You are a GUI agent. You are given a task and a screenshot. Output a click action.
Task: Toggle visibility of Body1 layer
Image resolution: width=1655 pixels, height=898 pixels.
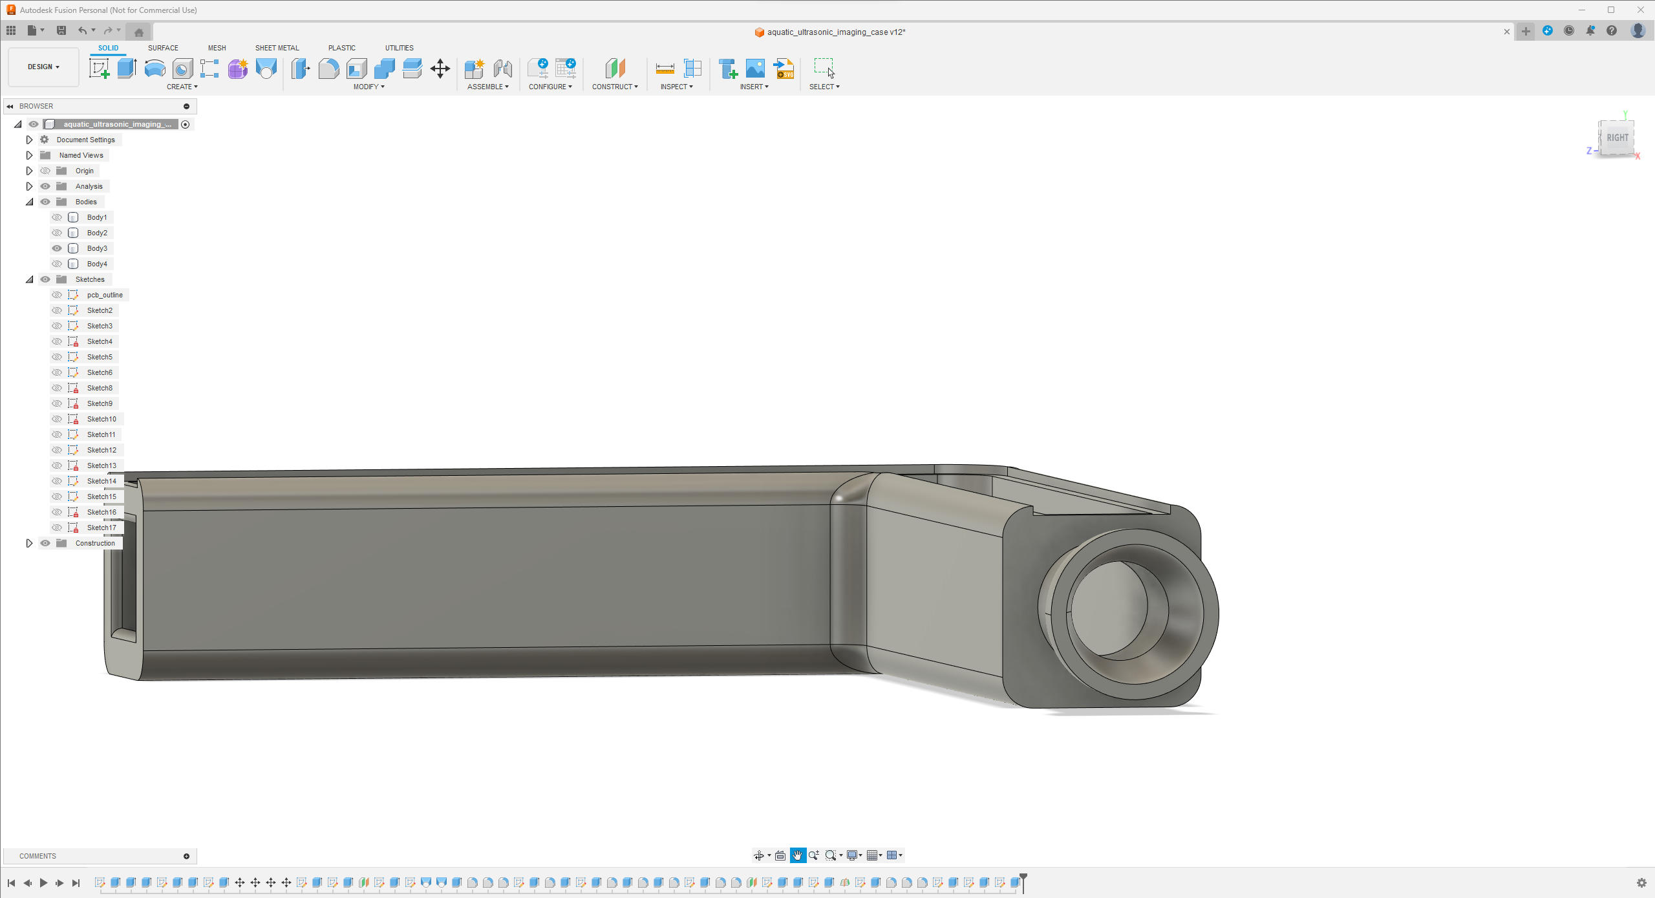click(56, 217)
